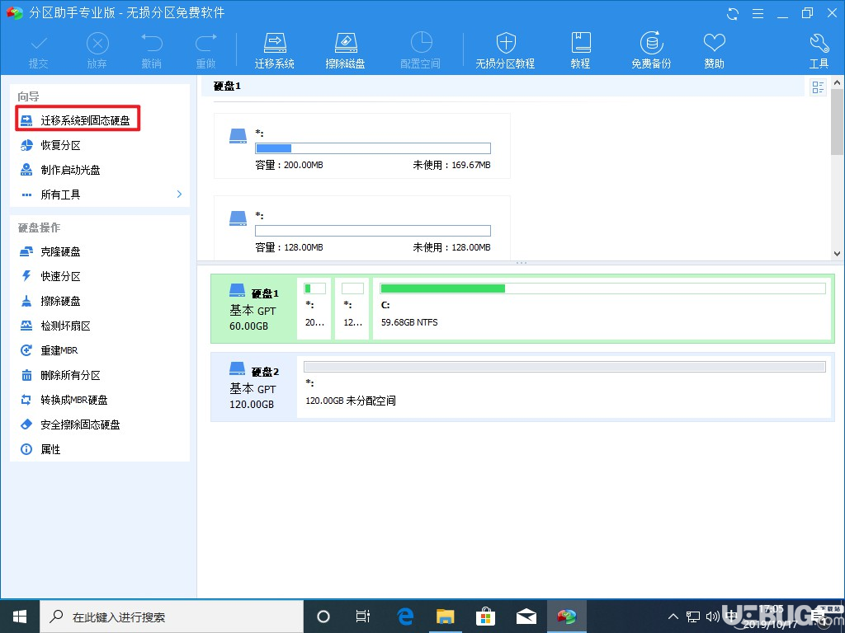Click the pane splitter handle dots
845x633 pixels.
pyautogui.click(x=522, y=263)
